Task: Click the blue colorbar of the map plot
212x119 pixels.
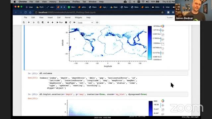Action: 150,43
